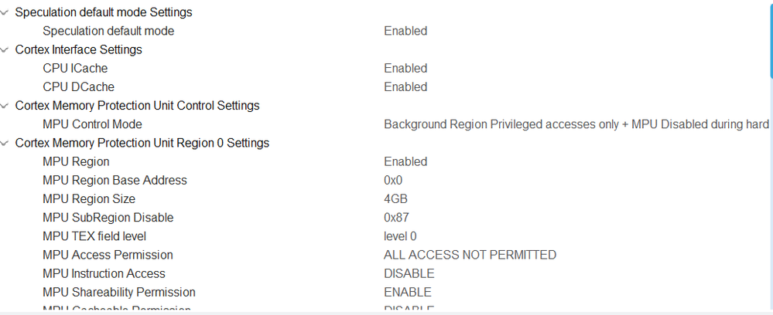Screen dimensions: 773x315
Task: Change MPU Instruction Access DISABLE value
Action: click(x=409, y=273)
